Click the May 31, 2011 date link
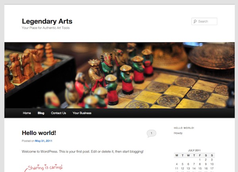238x172 pixels. [44, 141]
